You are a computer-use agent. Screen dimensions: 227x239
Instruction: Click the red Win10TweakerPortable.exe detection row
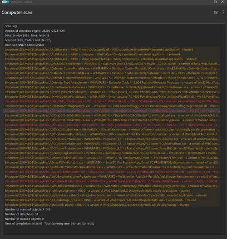112,181
